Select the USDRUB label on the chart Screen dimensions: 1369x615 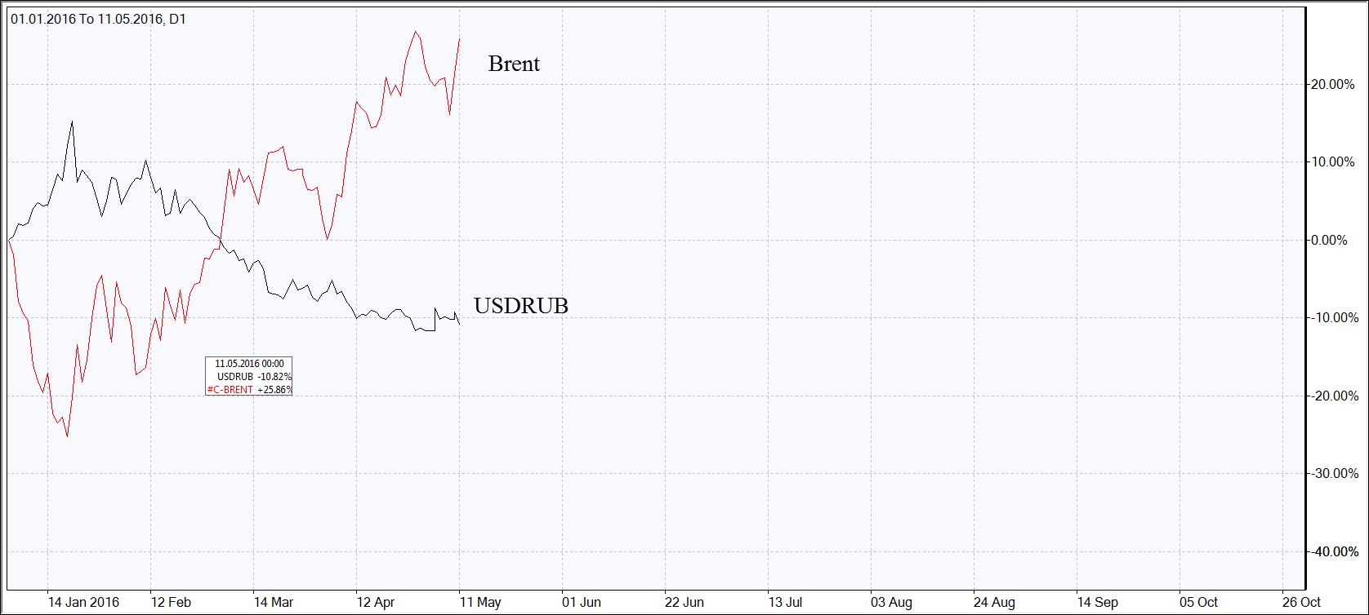click(521, 306)
